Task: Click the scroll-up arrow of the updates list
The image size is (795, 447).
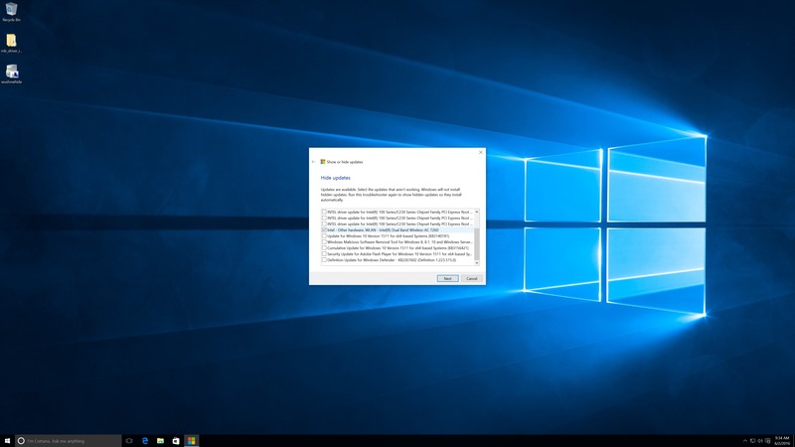Action: pyautogui.click(x=477, y=212)
